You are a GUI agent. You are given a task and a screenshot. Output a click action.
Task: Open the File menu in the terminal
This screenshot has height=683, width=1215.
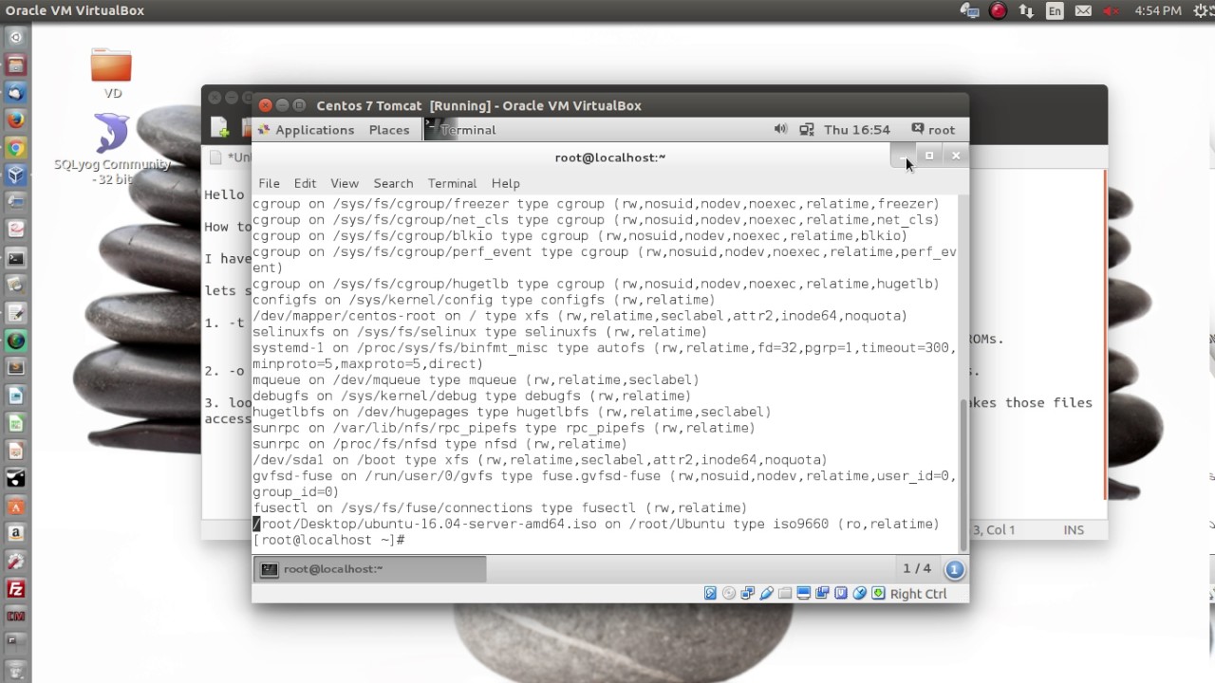point(269,183)
